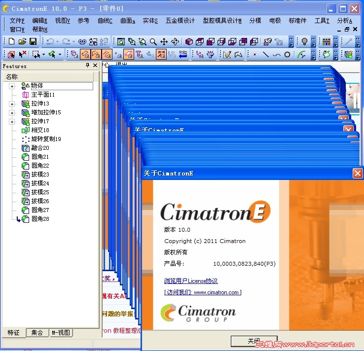Click the Zoom Window plus-magnifier icon
Viewport: 364px width, 351px height.
(143, 42)
